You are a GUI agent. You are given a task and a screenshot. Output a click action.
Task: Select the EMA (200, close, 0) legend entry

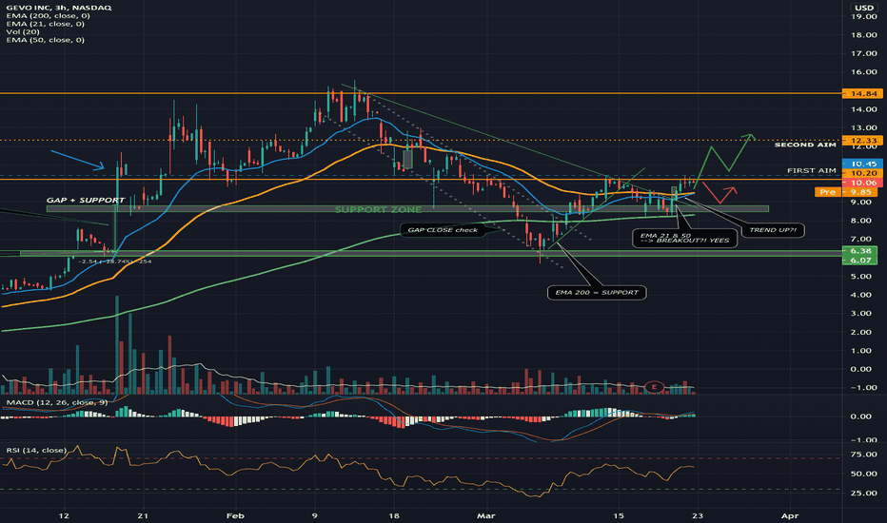click(49, 16)
